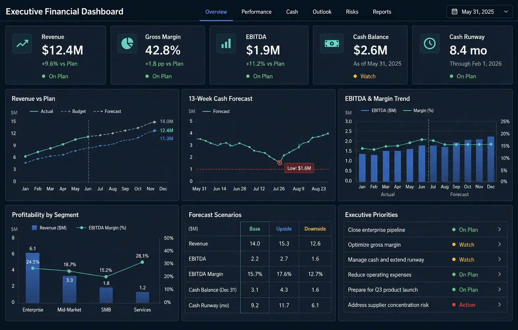518x330 pixels.
Task: Click the calendar icon in date picker
Action: (454, 12)
